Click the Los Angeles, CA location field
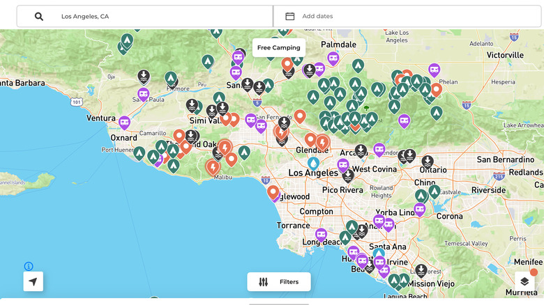The height and width of the screenshot is (305, 544). (160, 16)
